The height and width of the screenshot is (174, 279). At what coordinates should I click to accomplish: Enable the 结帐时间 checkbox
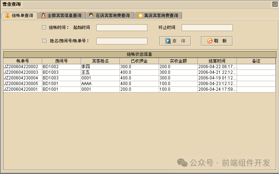point(44,28)
